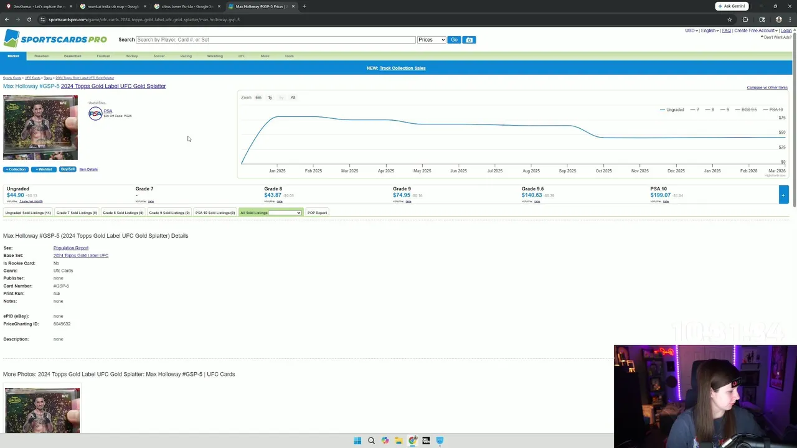This screenshot has height=448, width=797.
Task: Open the Copilot icon in the taskbar
Action: click(x=385, y=441)
